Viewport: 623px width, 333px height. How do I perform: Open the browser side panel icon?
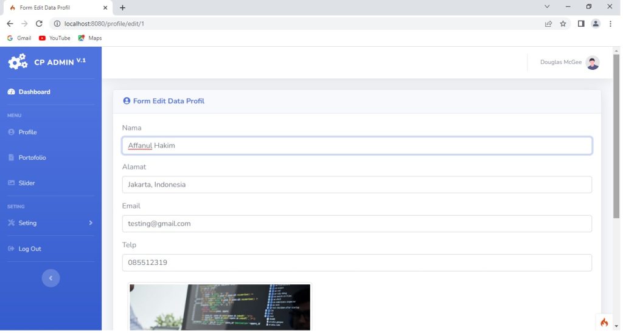click(x=580, y=24)
